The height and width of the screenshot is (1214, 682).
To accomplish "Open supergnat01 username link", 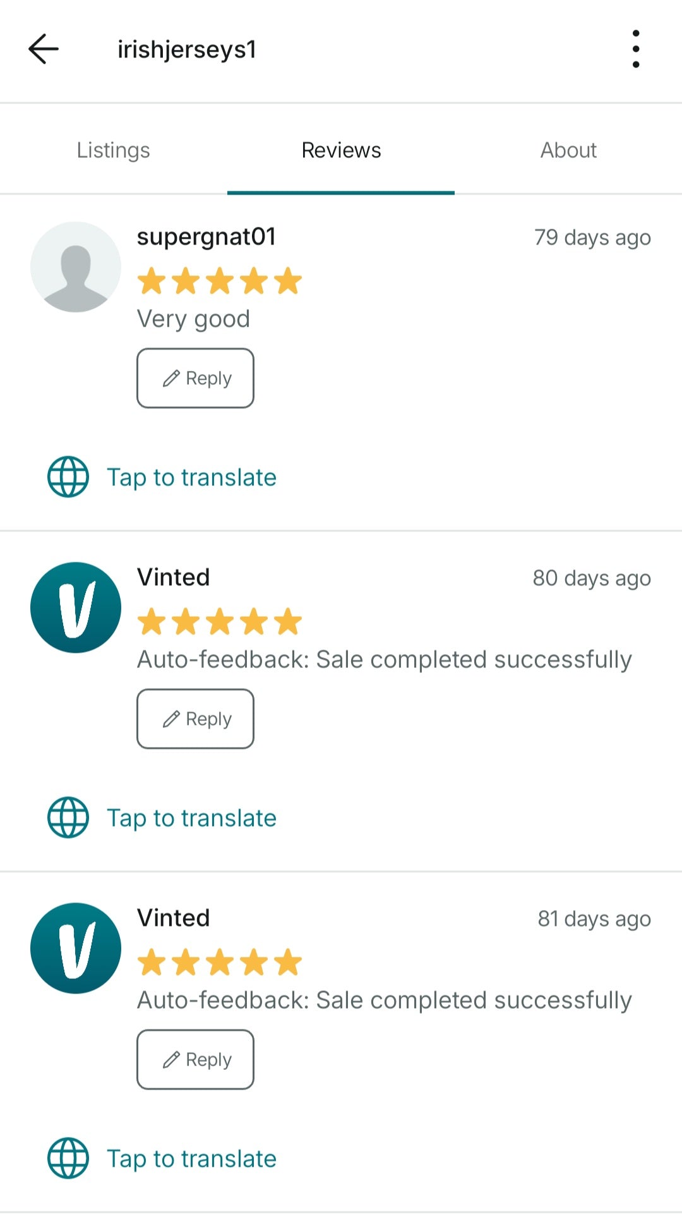I will [x=206, y=237].
